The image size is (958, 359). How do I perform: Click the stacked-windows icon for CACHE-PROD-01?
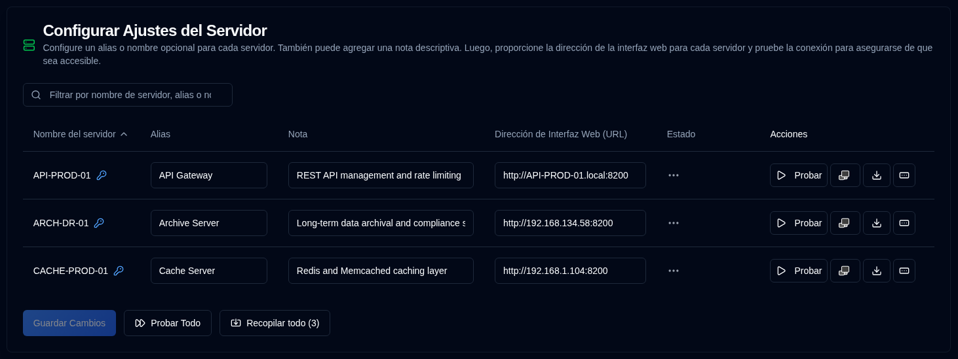(845, 271)
